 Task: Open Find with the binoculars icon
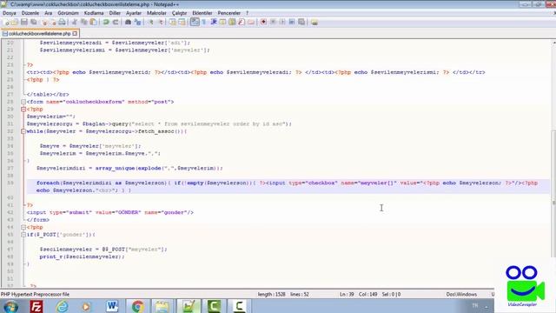(x=128, y=22)
